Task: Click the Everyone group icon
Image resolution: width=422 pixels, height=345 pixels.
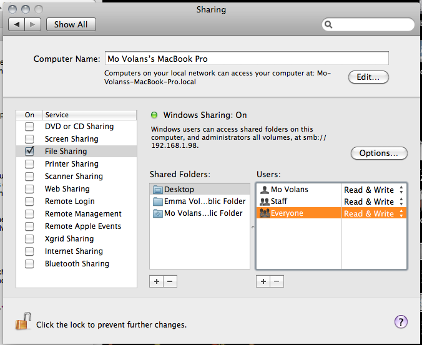Action: [265, 213]
